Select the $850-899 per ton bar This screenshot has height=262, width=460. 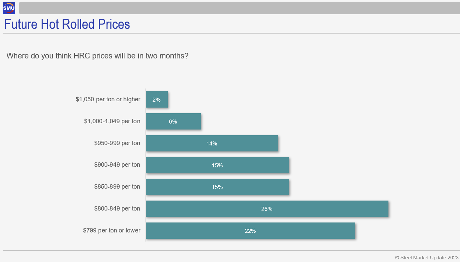[253, 187]
